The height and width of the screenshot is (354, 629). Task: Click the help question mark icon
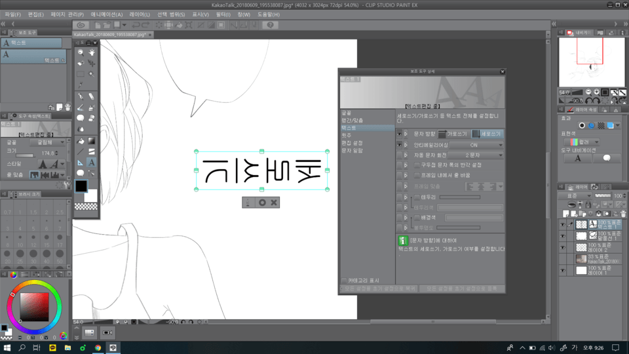point(270,25)
